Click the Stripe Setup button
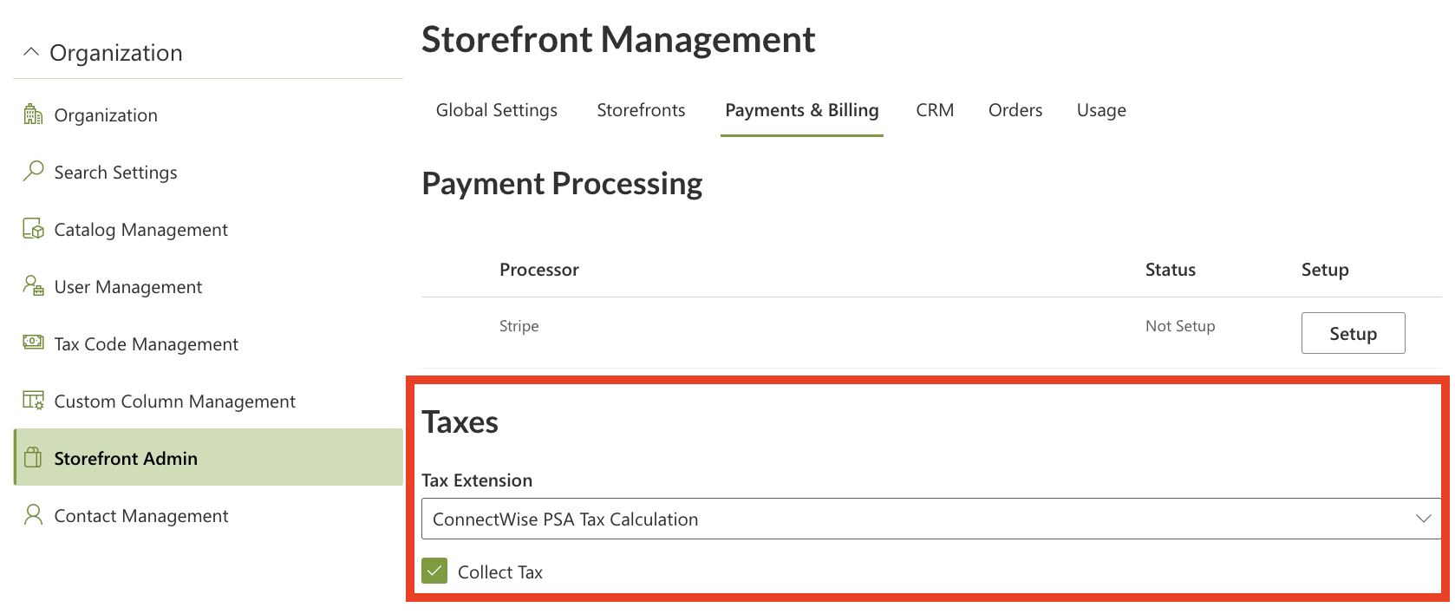Image resolution: width=1455 pixels, height=614 pixels. pyautogui.click(x=1353, y=333)
